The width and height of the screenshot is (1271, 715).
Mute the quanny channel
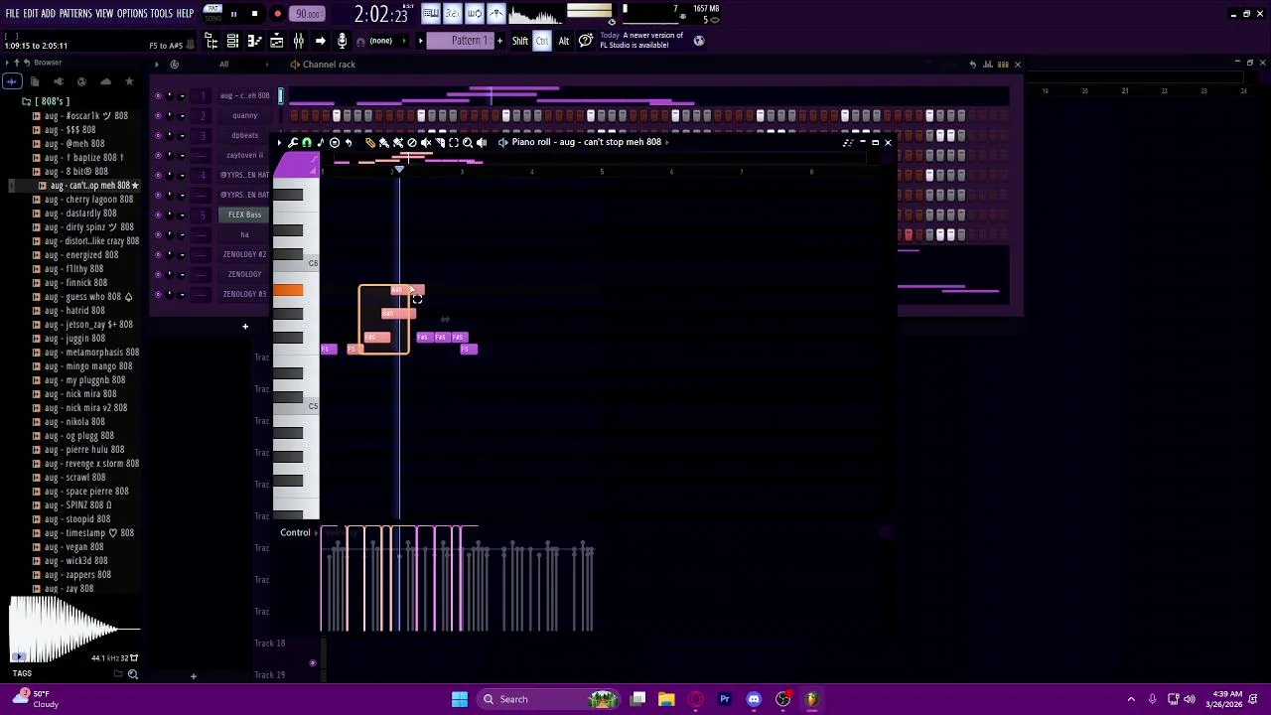pos(158,115)
